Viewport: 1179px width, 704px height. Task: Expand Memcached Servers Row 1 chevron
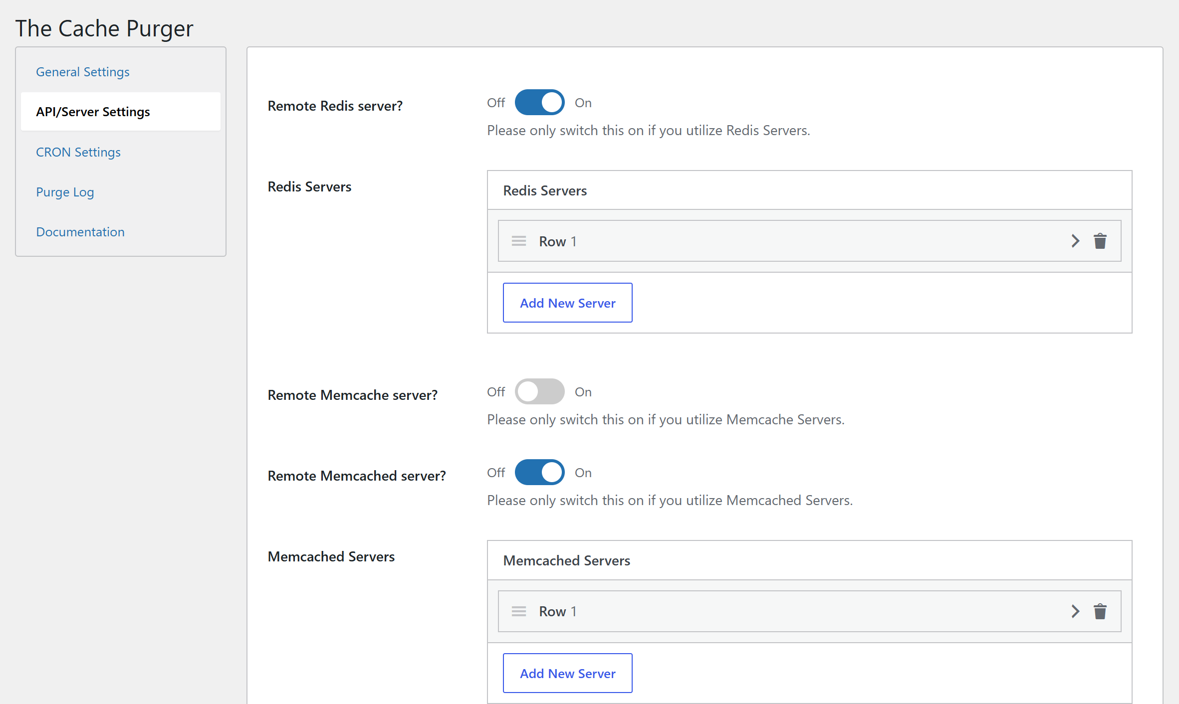click(x=1075, y=611)
